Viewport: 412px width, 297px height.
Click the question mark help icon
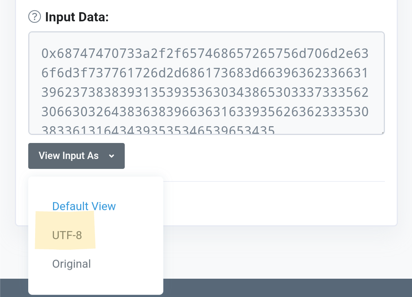34,17
